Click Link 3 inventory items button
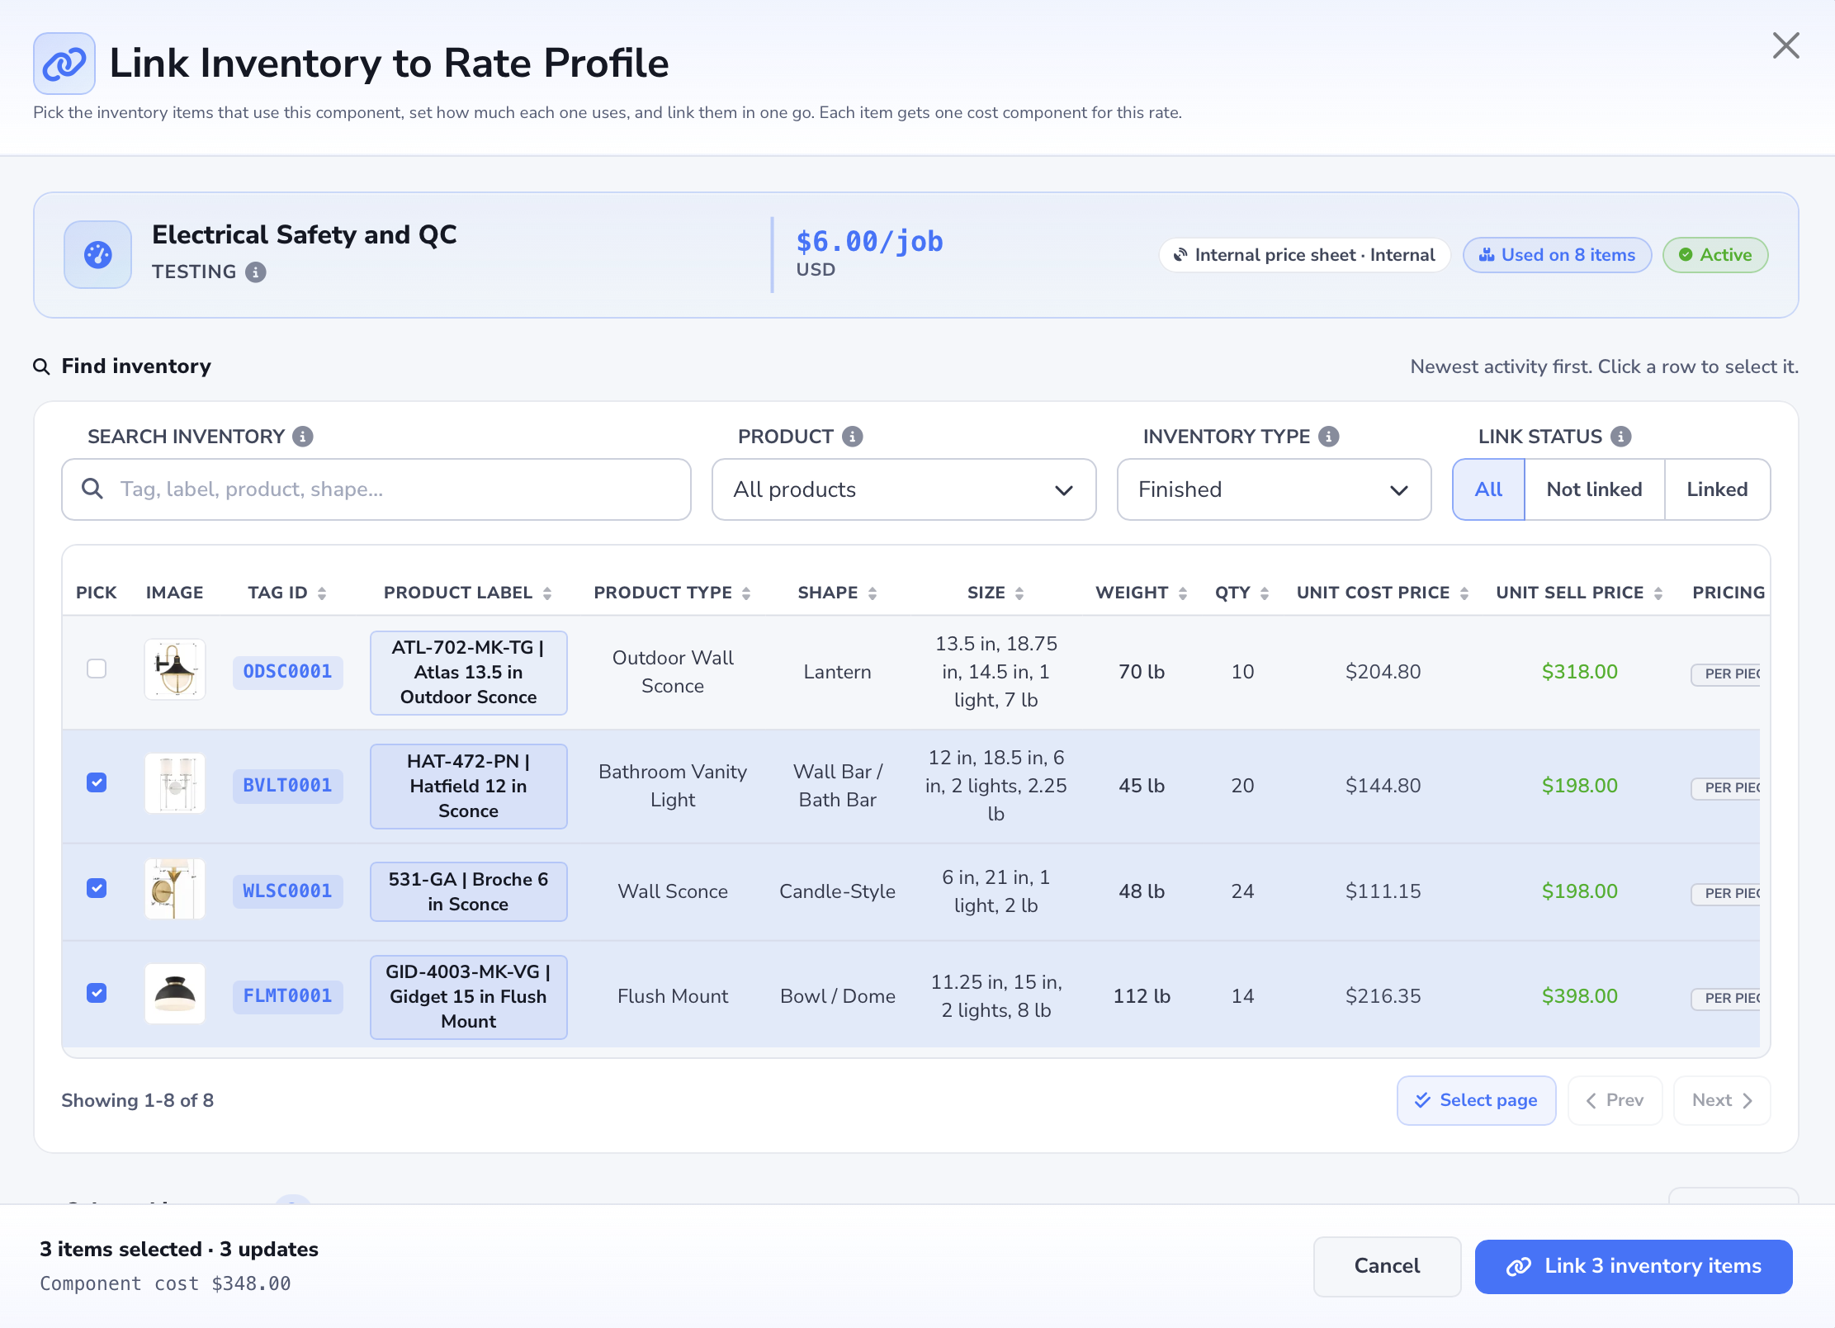This screenshot has width=1835, height=1328. (x=1634, y=1266)
